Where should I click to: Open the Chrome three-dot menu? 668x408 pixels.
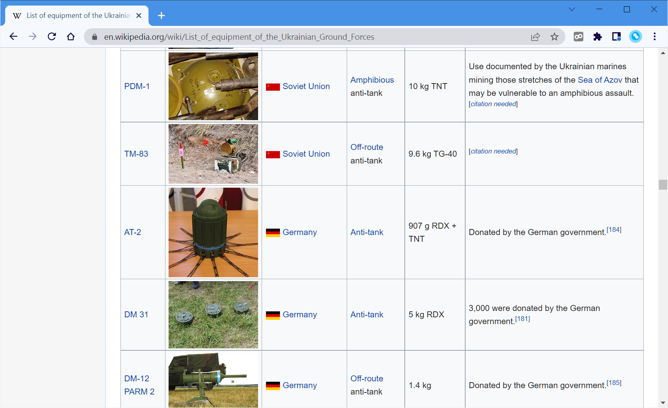(x=654, y=37)
